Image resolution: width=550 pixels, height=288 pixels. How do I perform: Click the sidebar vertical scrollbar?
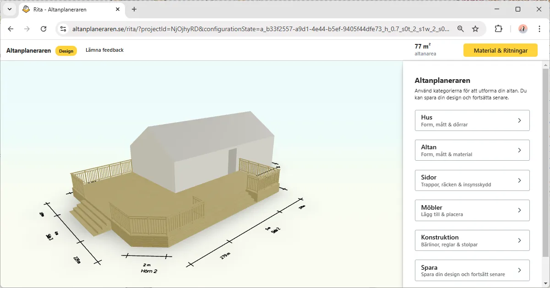545,160
